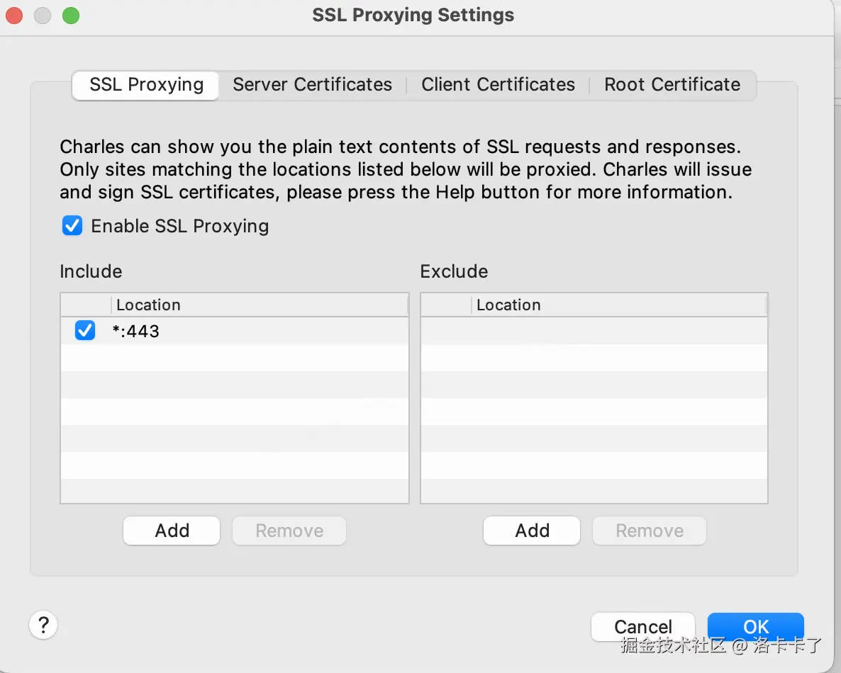Toggle the Enable SSL Proxying checkbox

coord(72,226)
